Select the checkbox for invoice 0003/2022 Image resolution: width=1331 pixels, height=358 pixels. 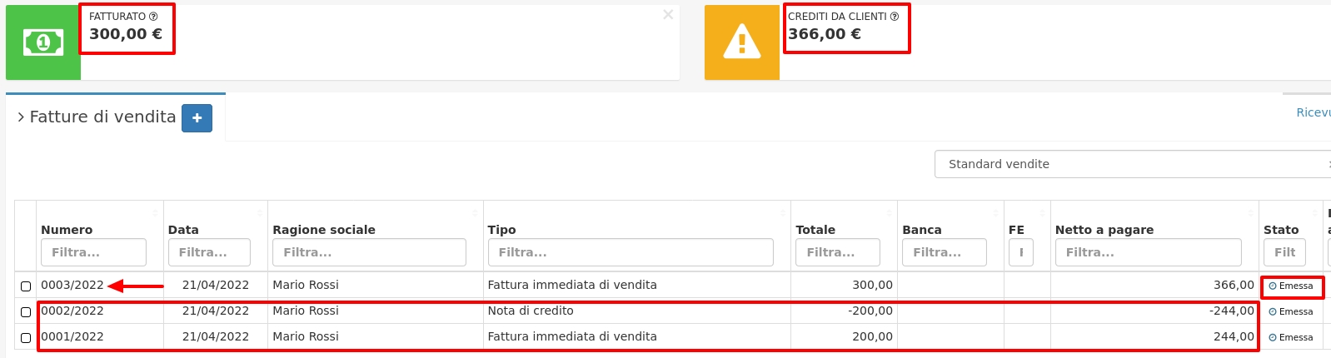(26, 286)
